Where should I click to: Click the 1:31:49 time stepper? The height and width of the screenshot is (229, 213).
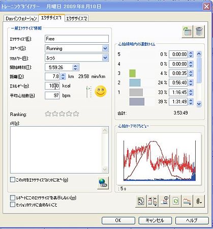[191, 102]
